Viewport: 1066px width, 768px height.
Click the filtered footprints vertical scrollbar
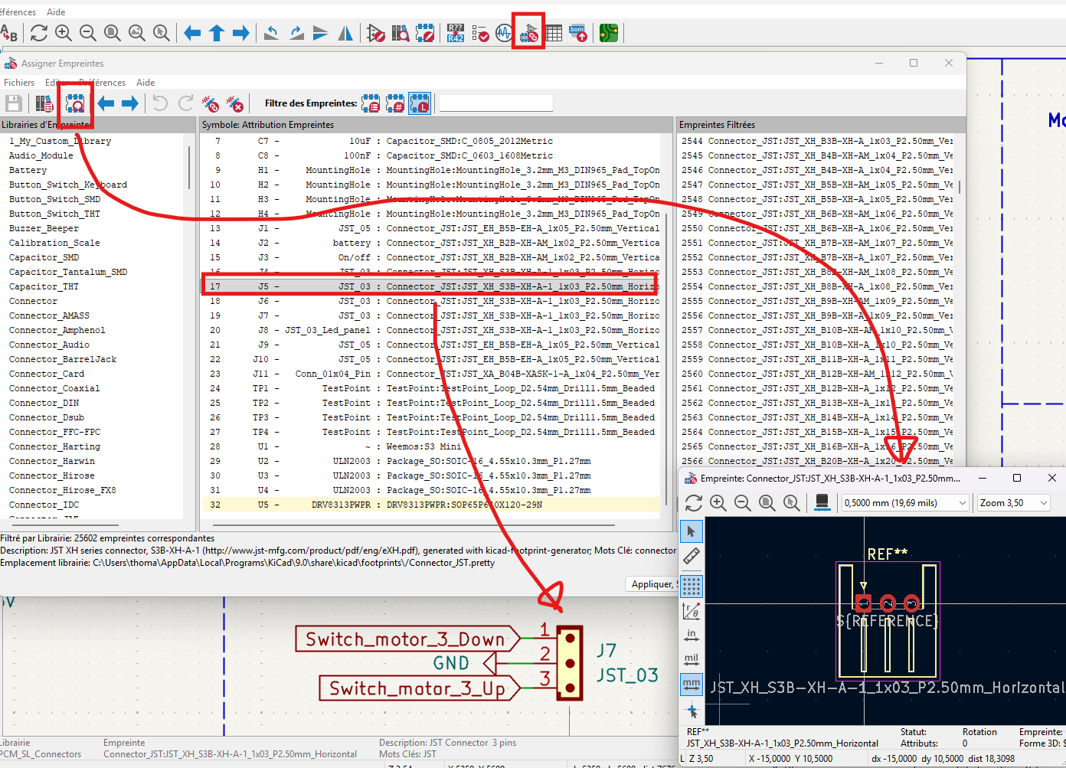tap(960, 186)
